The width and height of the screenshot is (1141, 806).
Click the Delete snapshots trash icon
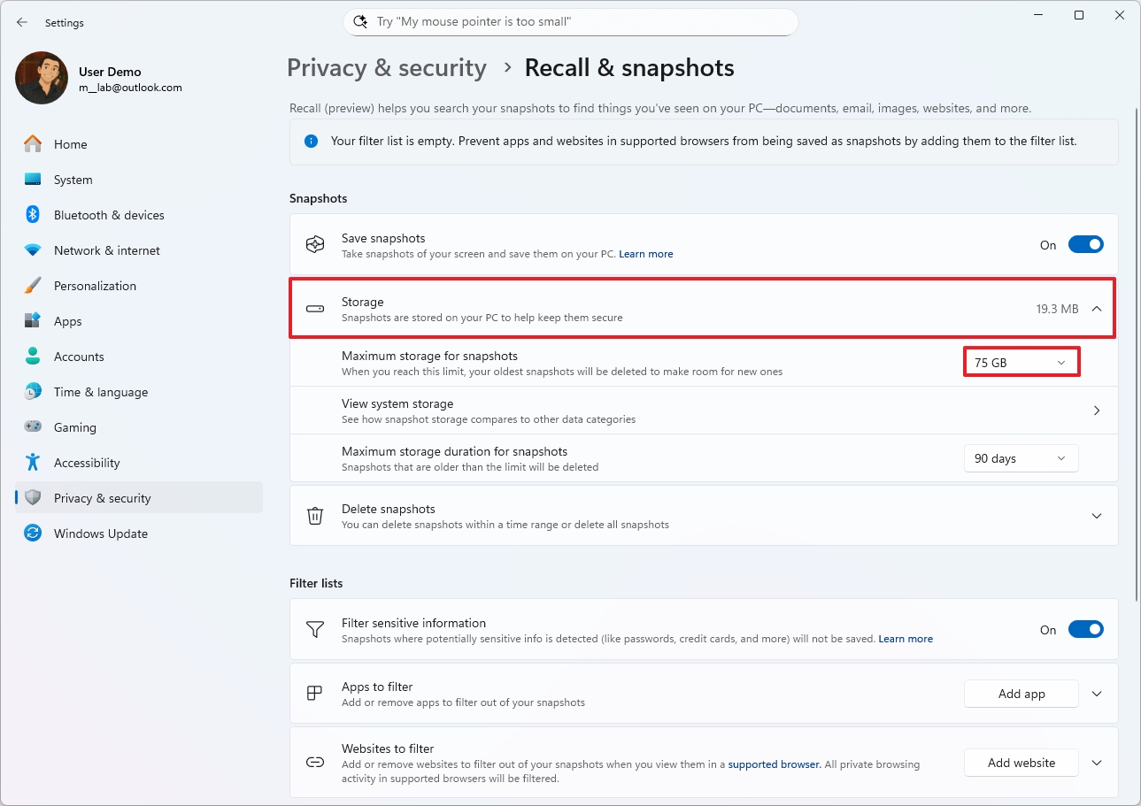(315, 516)
